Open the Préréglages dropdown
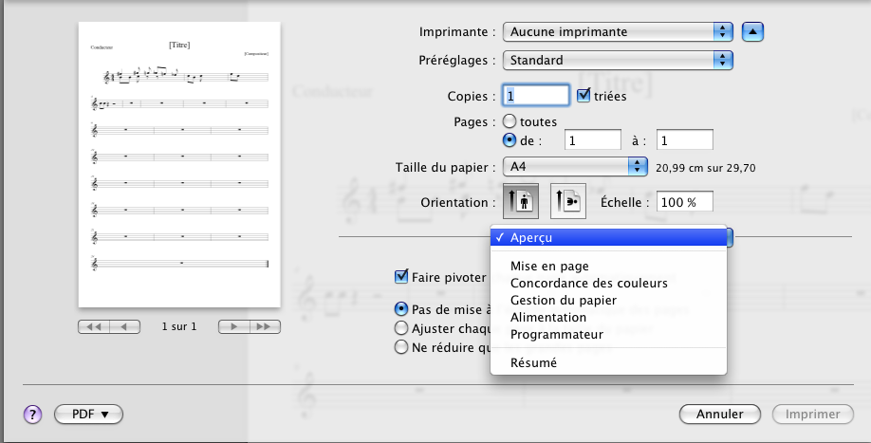 point(619,60)
